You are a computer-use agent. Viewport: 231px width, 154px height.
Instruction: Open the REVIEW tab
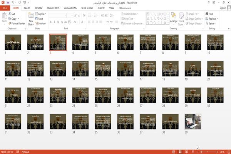pyautogui.click(x=101, y=8)
